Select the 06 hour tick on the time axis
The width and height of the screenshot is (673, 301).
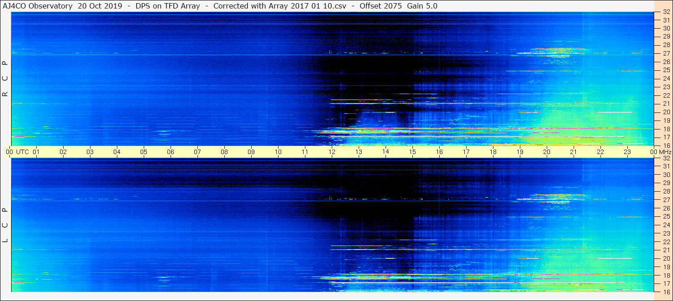click(x=171, y=152)
